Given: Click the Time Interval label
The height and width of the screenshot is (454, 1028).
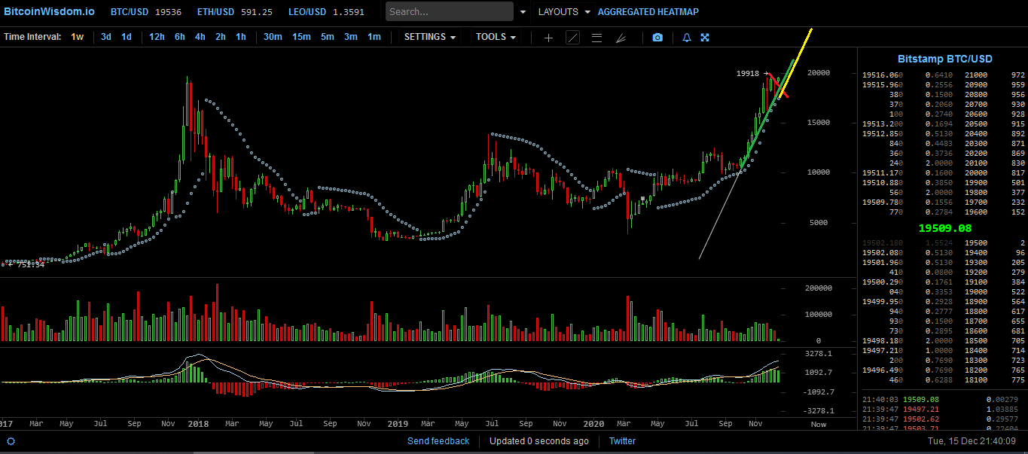Looking at the screenshot, I should click(32, 37).
